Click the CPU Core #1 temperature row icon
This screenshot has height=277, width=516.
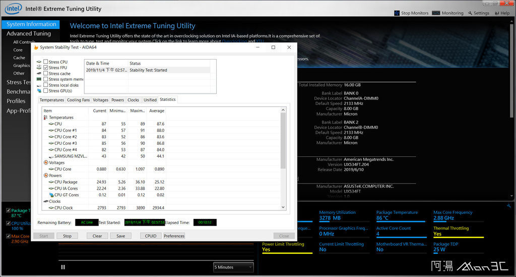tap(51, 131)
